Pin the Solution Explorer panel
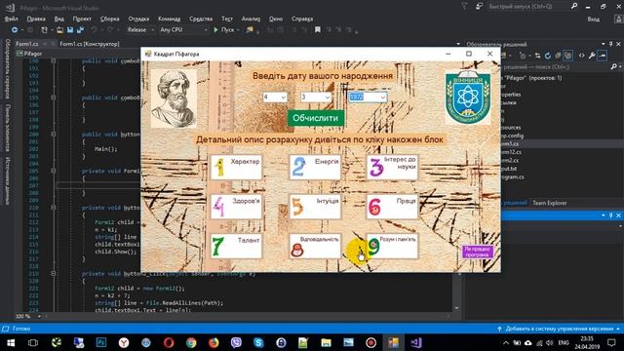The image size is (624, 351). click(x=611, y=44)
